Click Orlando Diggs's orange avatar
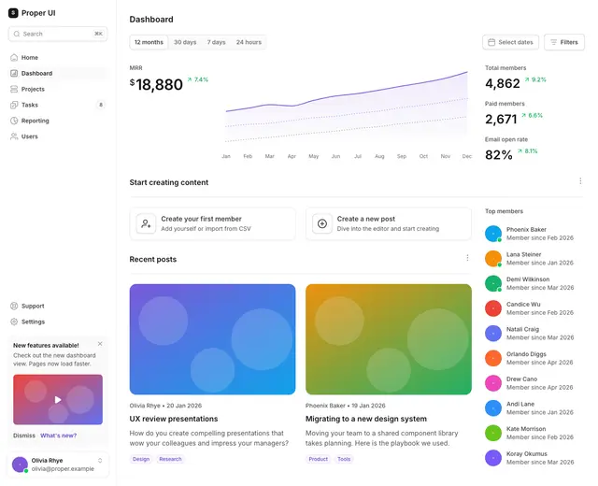 [x=493, y=358]
